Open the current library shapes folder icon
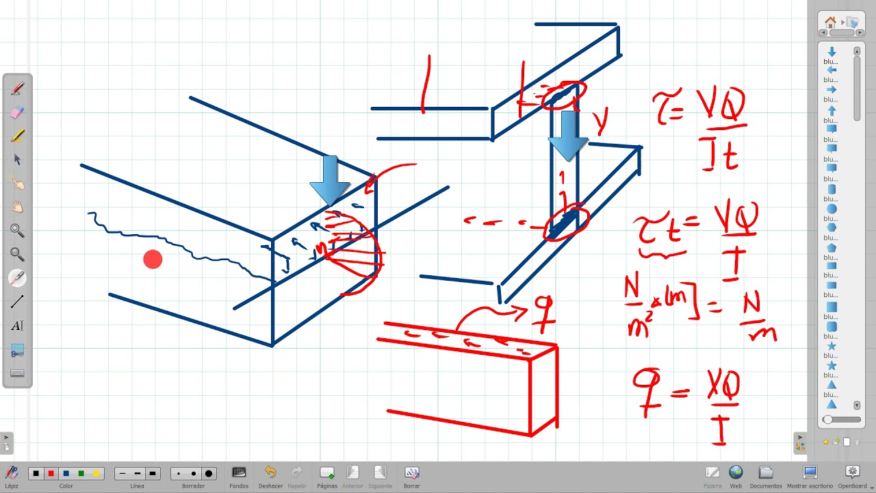 [x=853, y=22]
